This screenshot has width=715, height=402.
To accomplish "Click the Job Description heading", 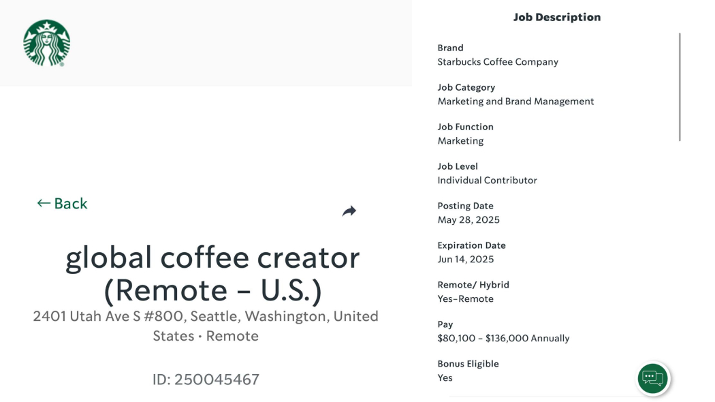I will point(557,17).
